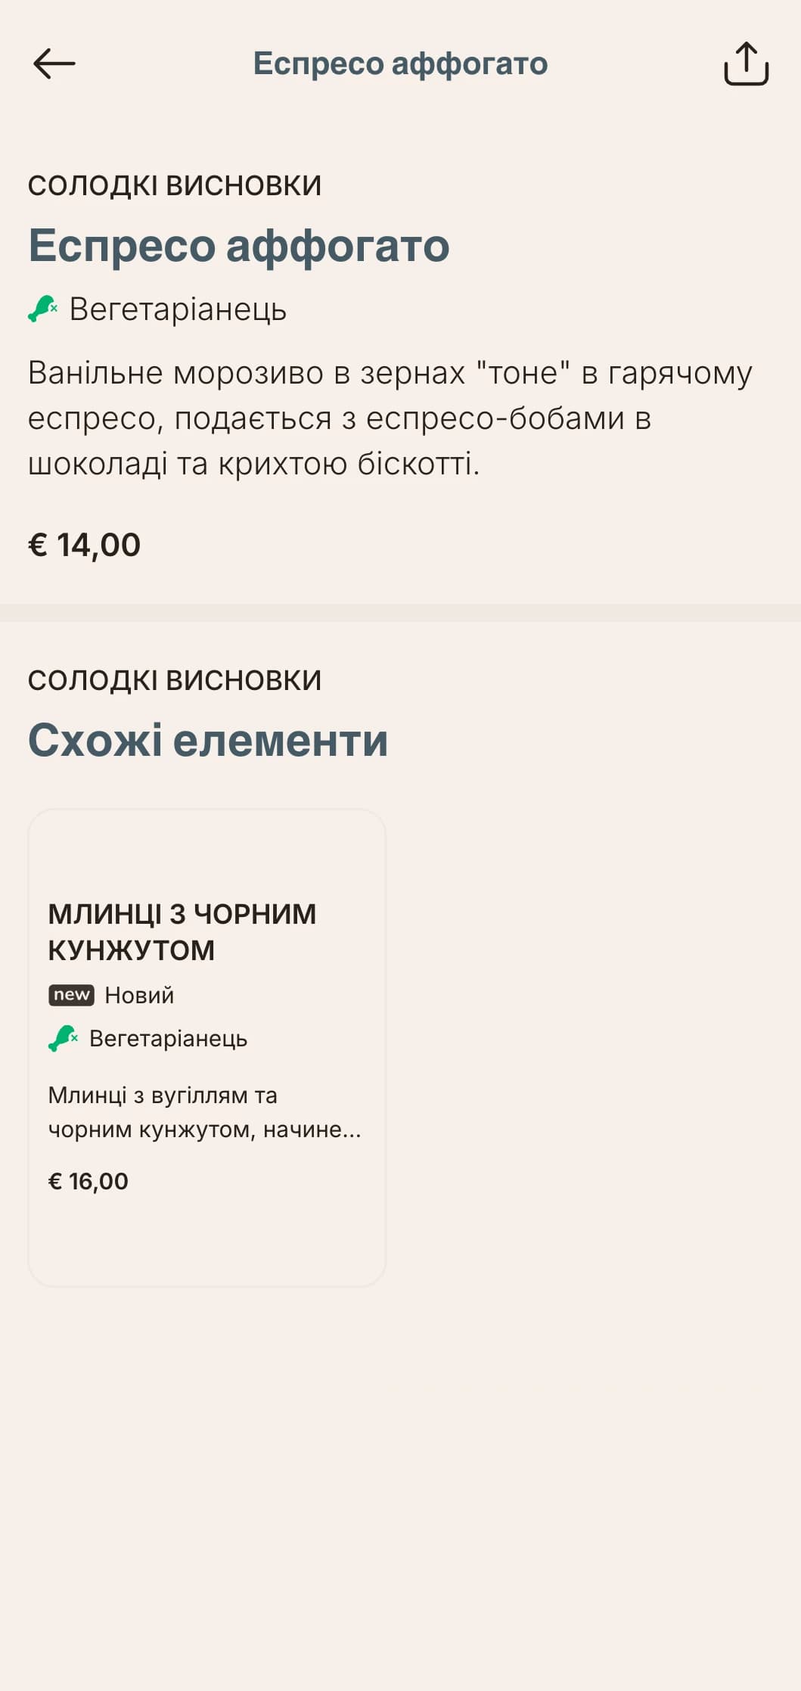801x1691 pixels.
Task: Click the green vegetarian icon under the main title
Action: point(43,309)
